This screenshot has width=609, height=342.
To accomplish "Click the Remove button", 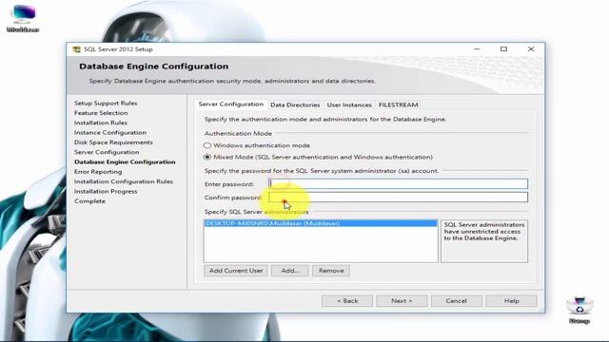I will pyautogui.click(x=331, y=271).
